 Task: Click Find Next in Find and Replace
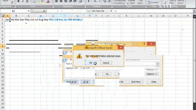pyautogui.click(x=136, y=82)
